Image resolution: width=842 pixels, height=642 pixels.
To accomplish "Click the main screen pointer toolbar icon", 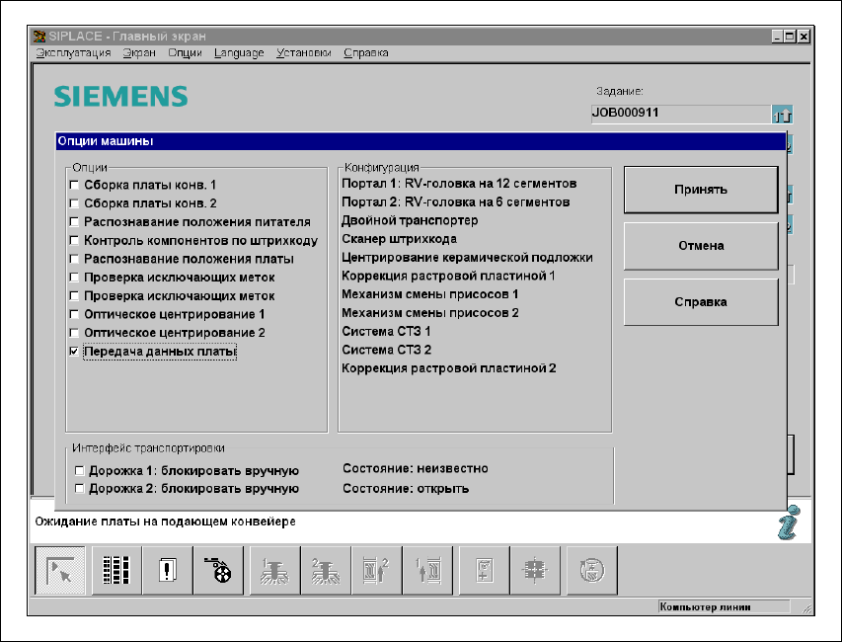I will pos(60,570).
